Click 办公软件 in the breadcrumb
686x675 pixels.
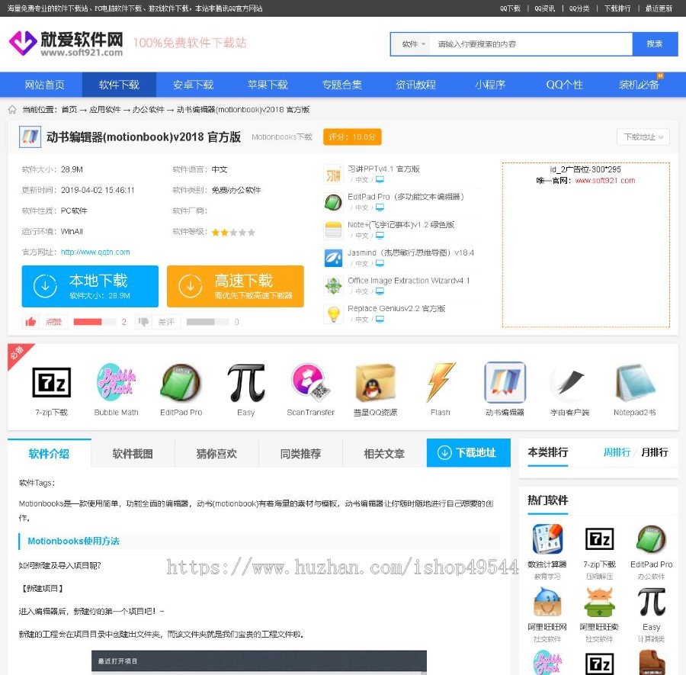coord(149,109)
